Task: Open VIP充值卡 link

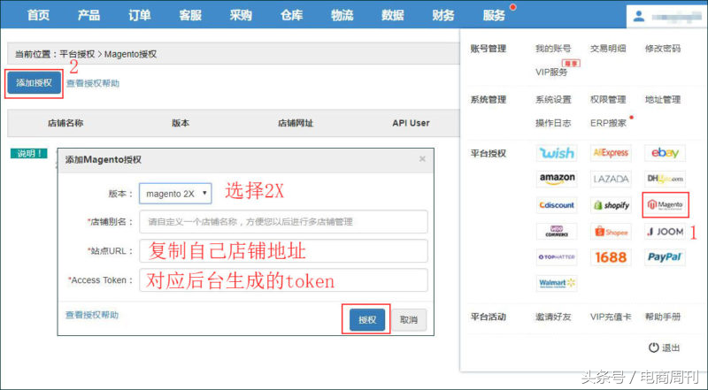Action: click(x=611, y=317)
